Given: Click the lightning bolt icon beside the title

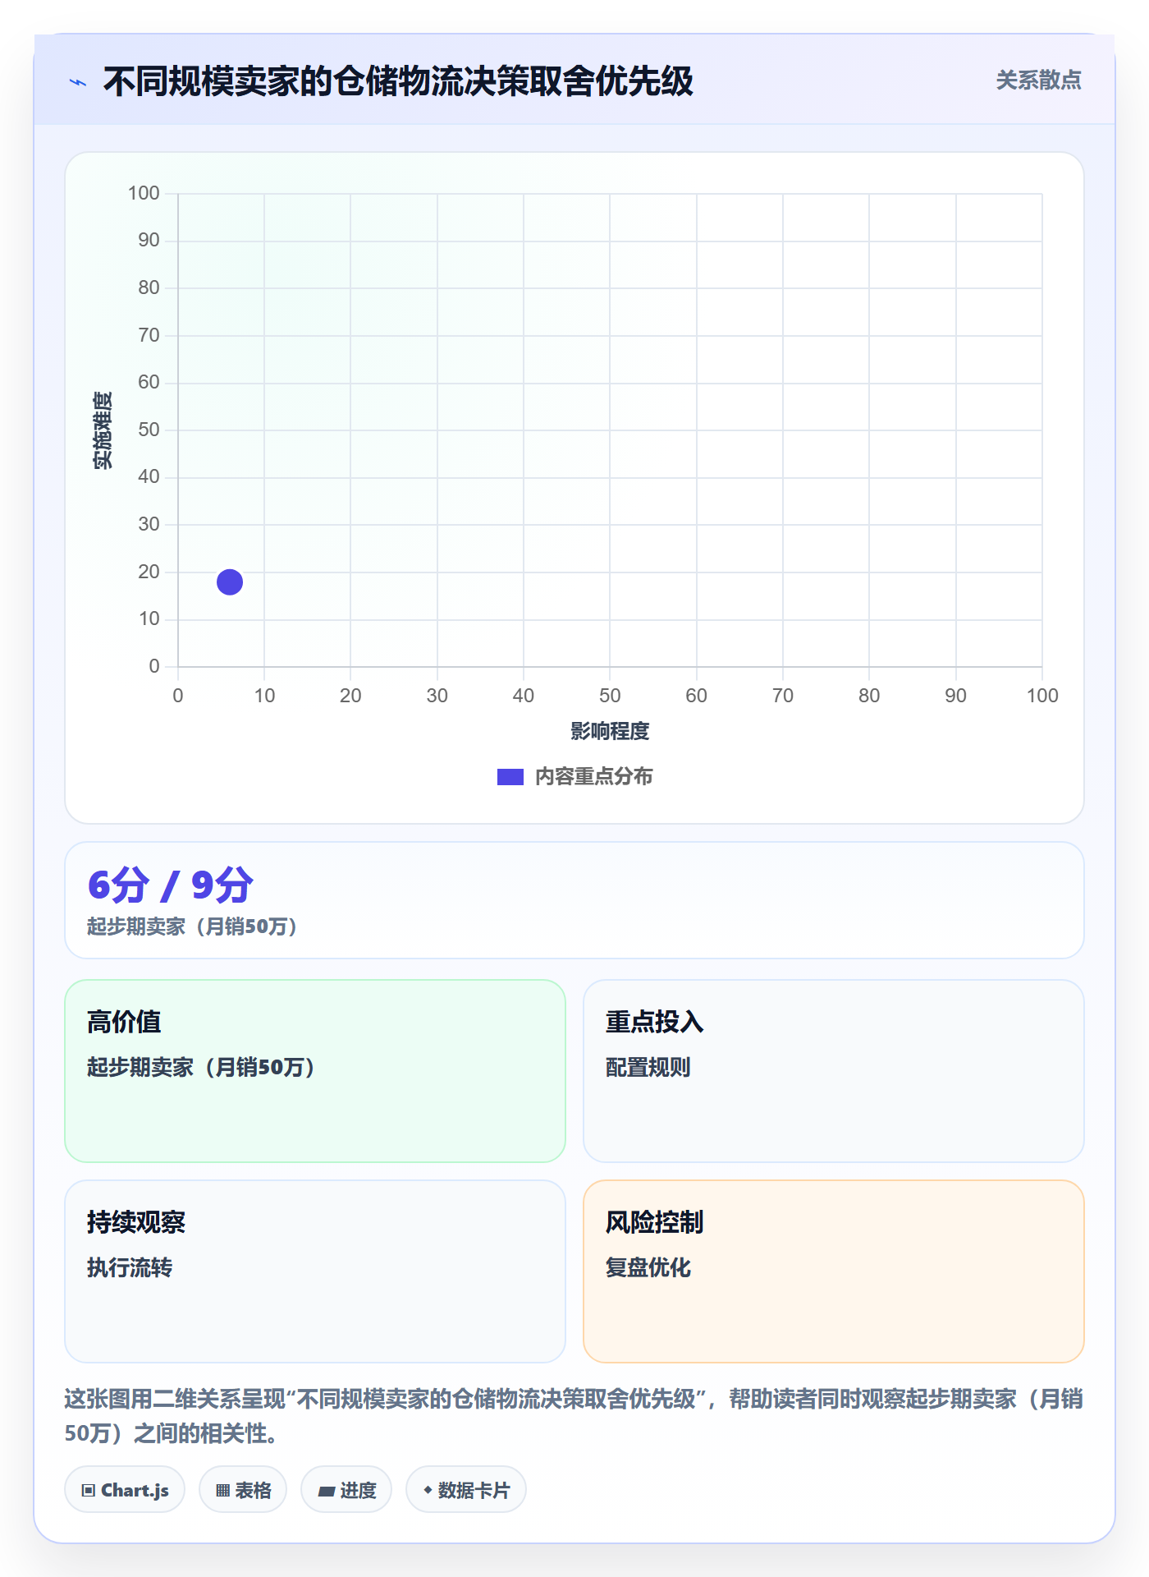Looking at the screenshot, I should pyautogui.click(x=78, y=82).
